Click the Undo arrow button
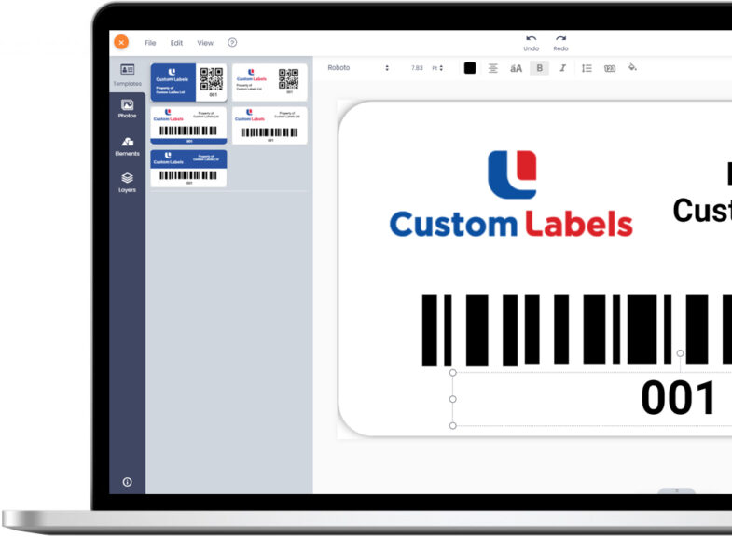 (531, 43)
